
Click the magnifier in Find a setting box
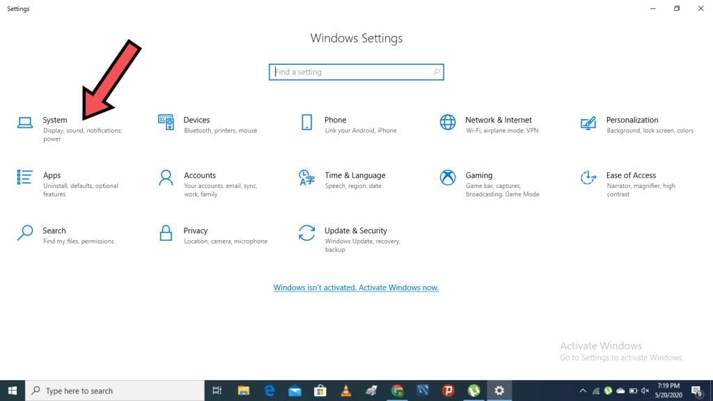tap(436, 72)
